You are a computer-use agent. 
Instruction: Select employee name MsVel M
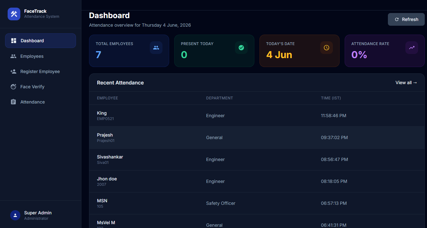[x=106, y=223]
